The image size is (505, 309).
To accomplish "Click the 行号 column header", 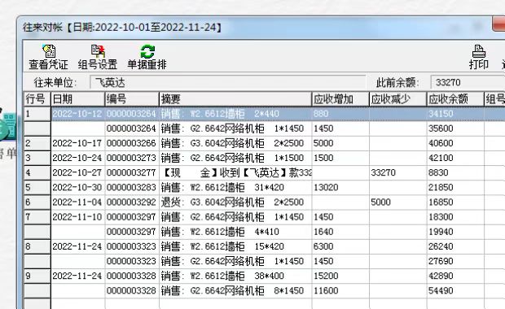I will coord(37,99).
